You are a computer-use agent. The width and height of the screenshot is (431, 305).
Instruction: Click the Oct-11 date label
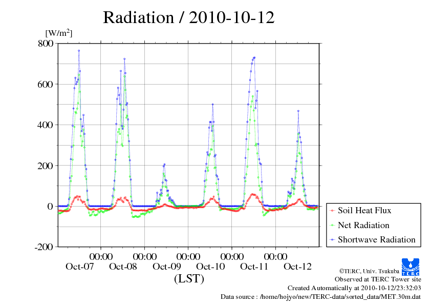click(254, 267)
